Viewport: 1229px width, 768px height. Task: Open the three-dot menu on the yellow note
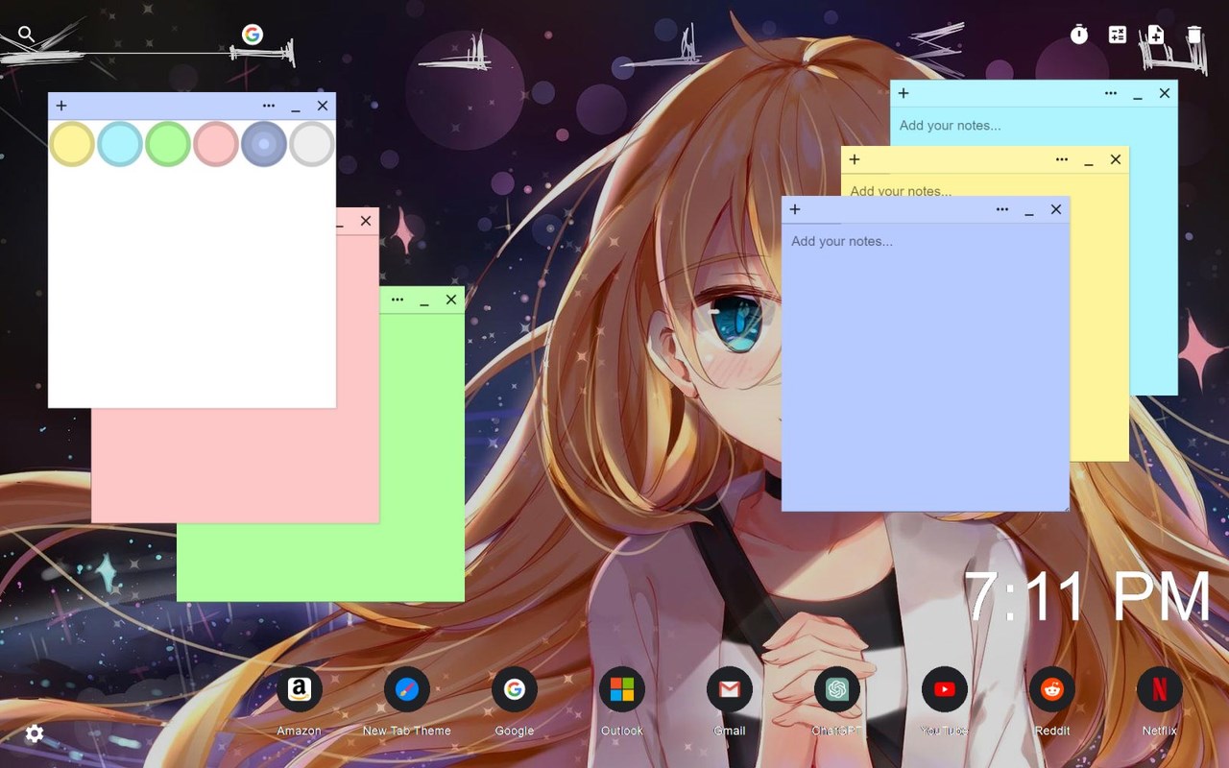pyautogui.click(x=1062, y=159)
